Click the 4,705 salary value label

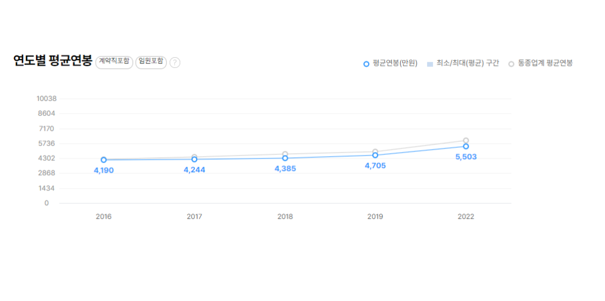[375, 166]
